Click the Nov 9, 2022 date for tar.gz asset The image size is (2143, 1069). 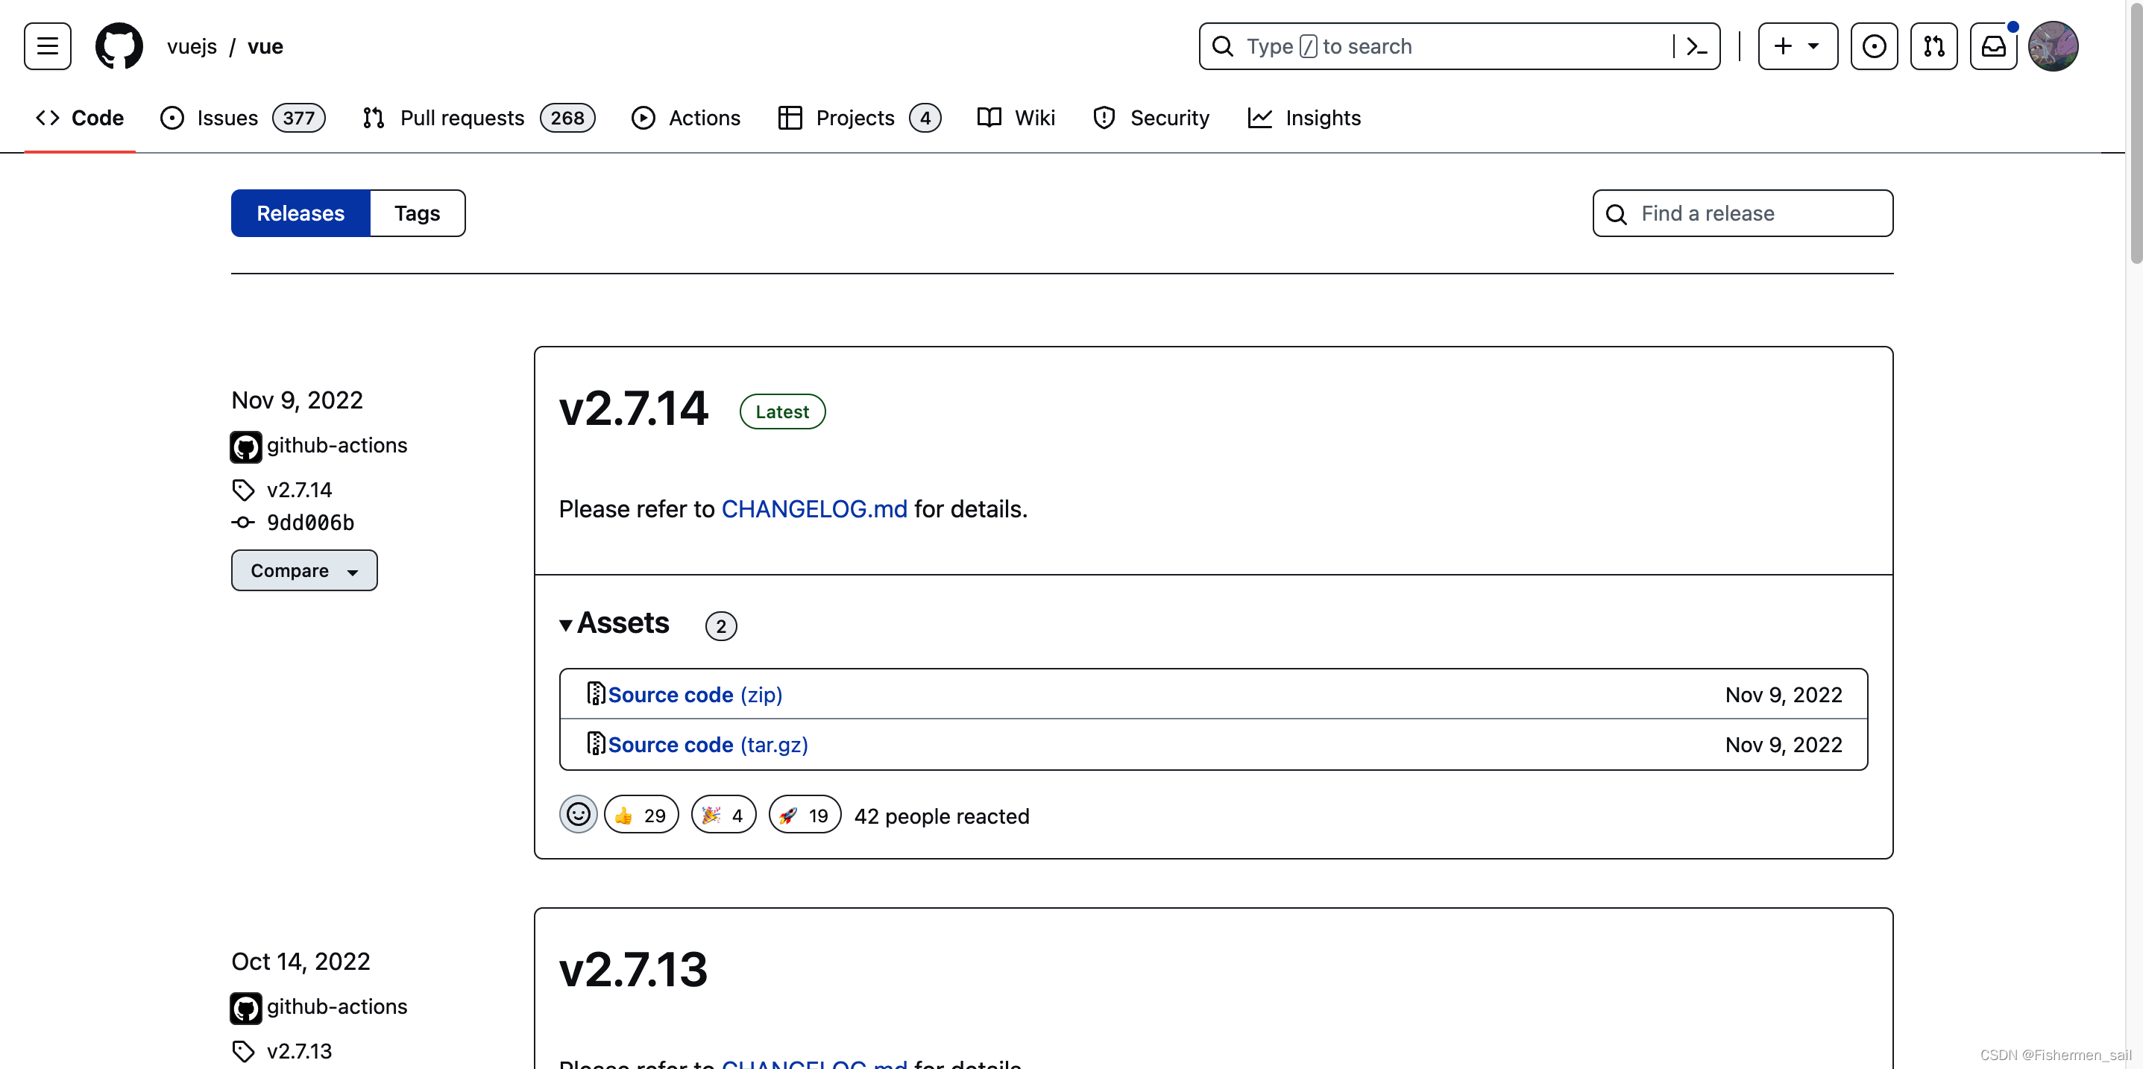point(1784,745)
